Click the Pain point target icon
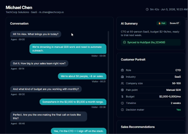 tap(122, 90)
